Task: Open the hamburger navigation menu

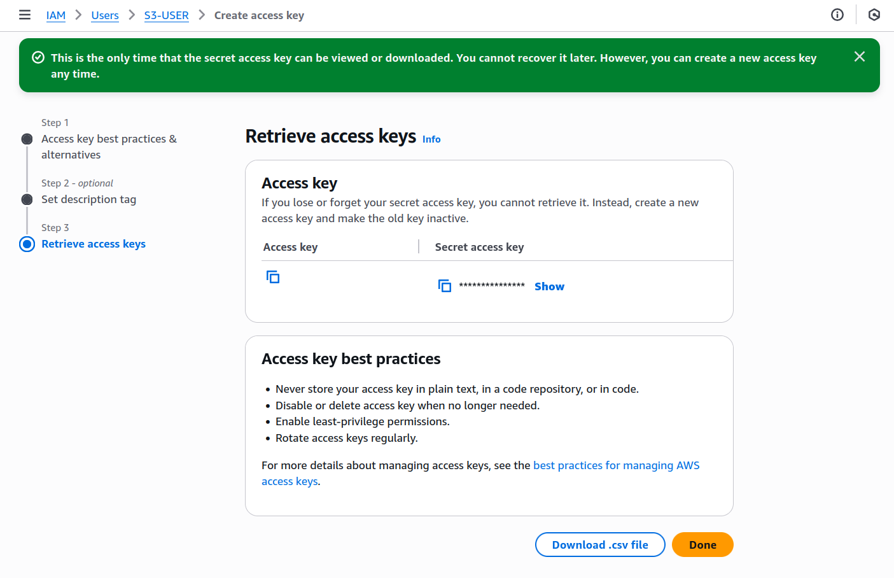Action: tap(25, 15)
